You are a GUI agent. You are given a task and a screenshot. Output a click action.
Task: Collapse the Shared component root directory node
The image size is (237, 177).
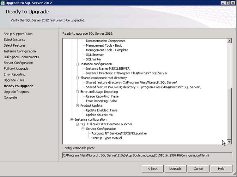coord(77,78)
